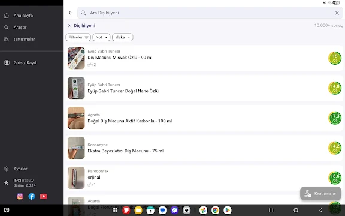The height and width of the screenshot is (216, 345).
Task: Clear search with the X icon
Action: (337, 13)
